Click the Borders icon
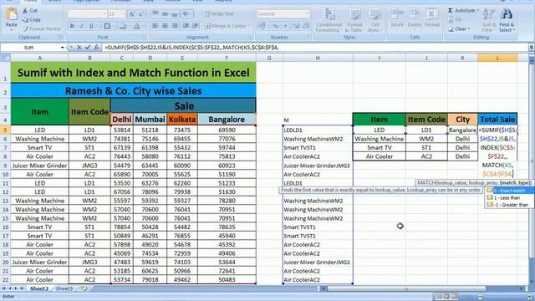This screenshot has height=301, width=535. tap(107, 26)
